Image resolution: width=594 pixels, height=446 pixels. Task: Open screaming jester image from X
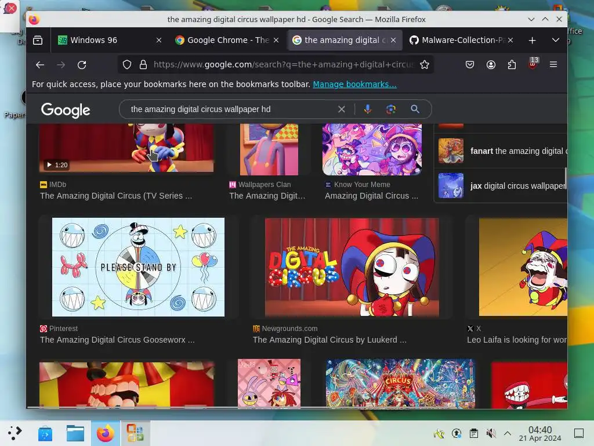[523, 267]
